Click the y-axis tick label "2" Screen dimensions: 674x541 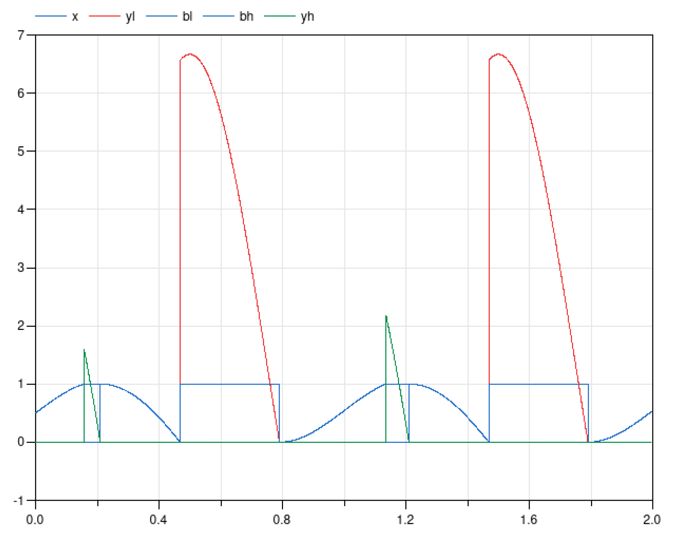pos(21,326)
